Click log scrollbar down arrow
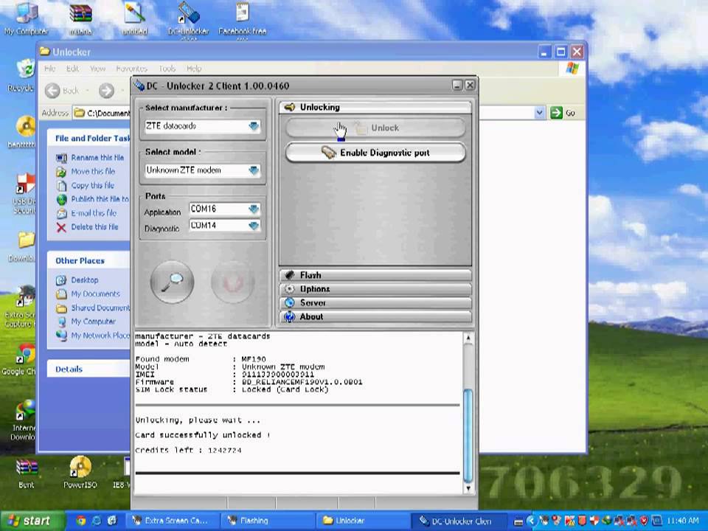The height and width of the screenshot is (531, 708). 468,488
